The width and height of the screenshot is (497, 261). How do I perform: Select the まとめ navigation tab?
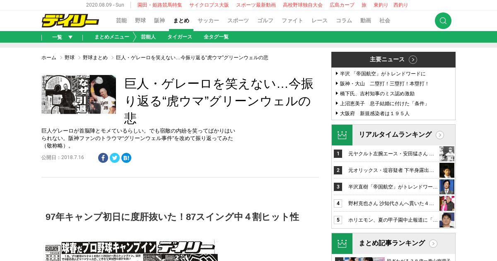point(181,21)
